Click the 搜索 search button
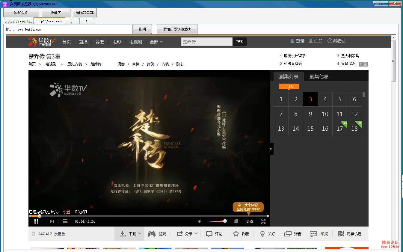Viewport: 403px width, 252px height. coord(240,42)
